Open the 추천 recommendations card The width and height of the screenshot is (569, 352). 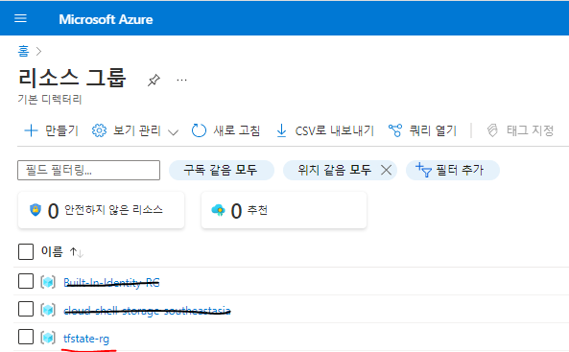click(x=284, y=210)
